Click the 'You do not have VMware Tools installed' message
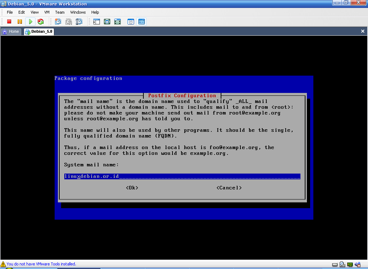The height and width of the screenshot is (269, 368). tap(41, 264)
